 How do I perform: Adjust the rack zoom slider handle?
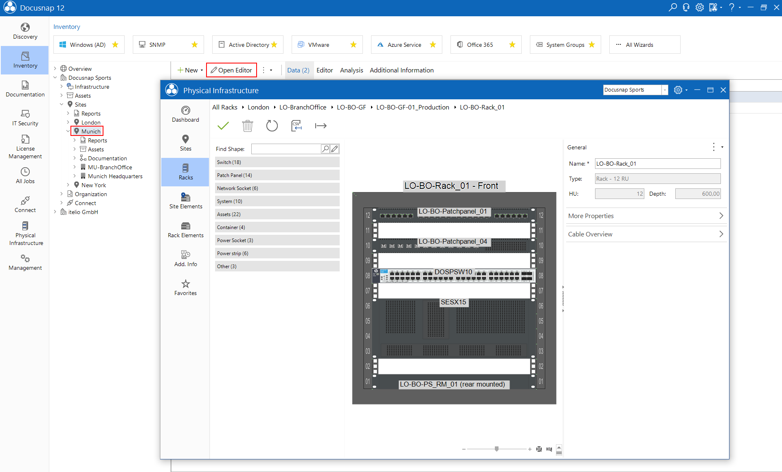point(496,449)
